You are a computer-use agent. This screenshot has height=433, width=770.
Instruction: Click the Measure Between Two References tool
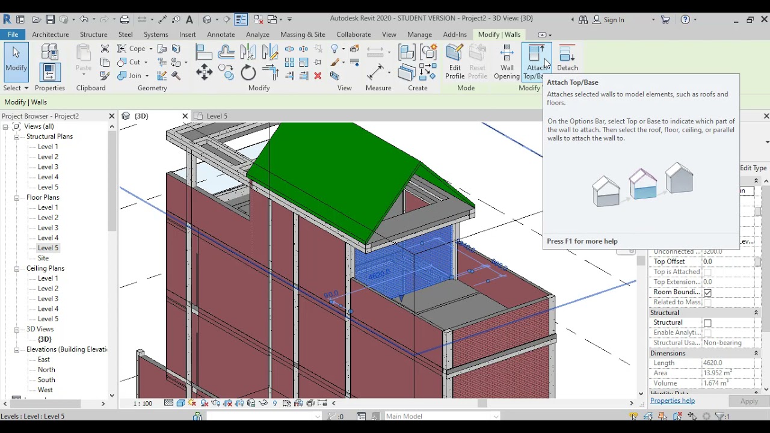coord(375,52)
